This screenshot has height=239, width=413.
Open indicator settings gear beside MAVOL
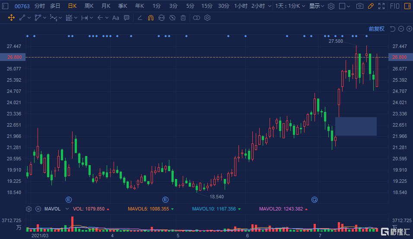[29, 209]
